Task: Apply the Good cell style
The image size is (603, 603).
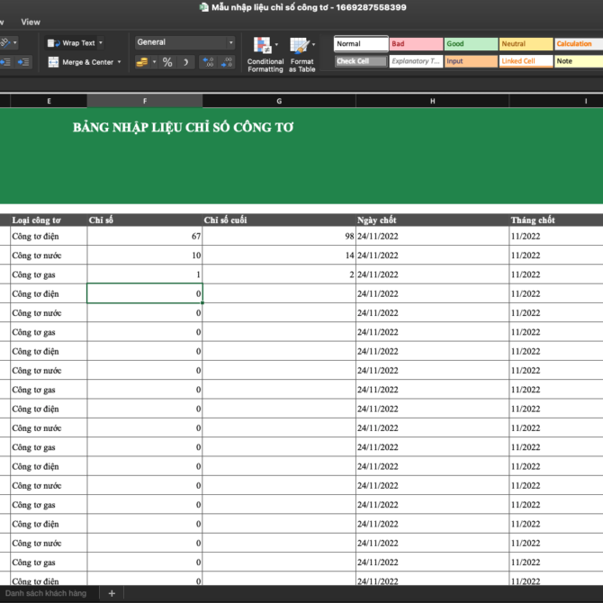Action: [x=471, y=43]
